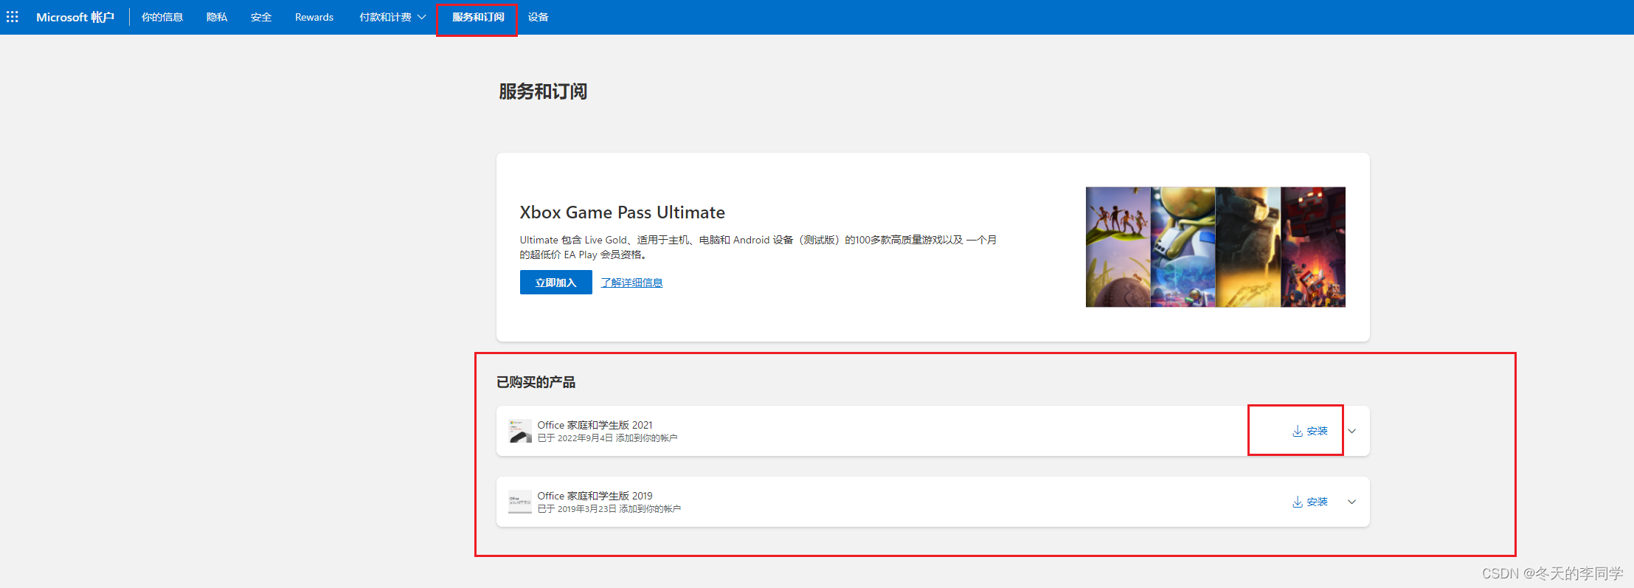The width and height of the screenshot is (1634, 588).
Task: Install Office 家庭和学生版 2021
Action: tap(1310, 431)
